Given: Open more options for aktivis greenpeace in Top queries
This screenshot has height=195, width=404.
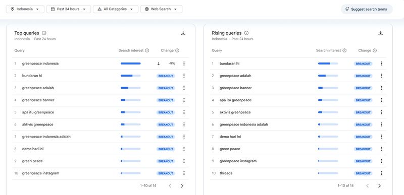Looking at the screenshot, I should point(184,124).
